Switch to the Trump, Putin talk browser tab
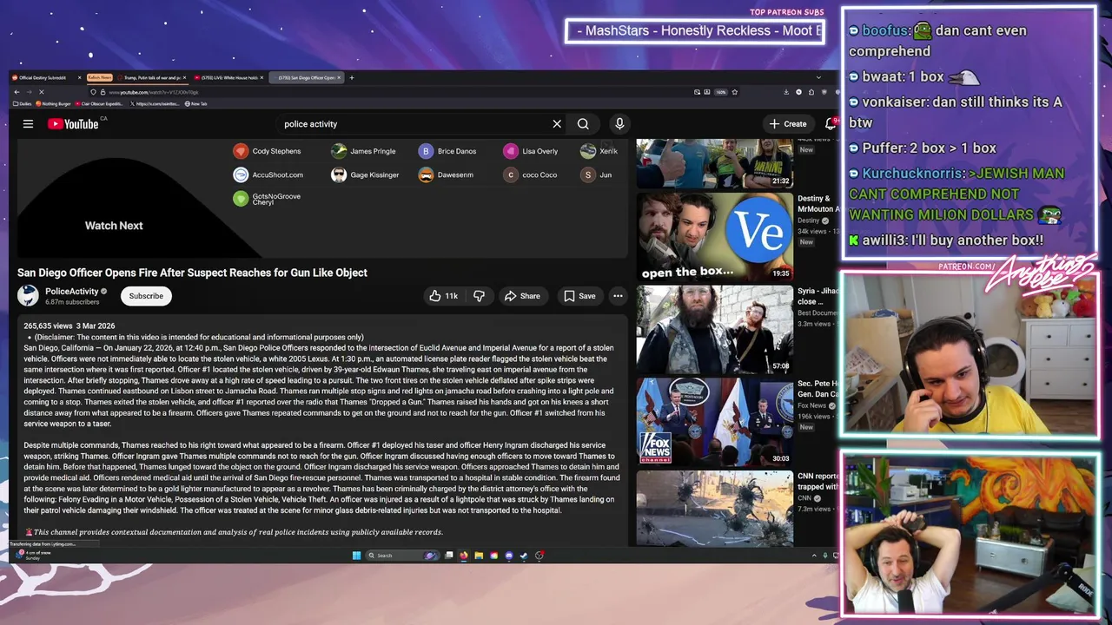This screenshot has width=1112, height=625. 150,77
